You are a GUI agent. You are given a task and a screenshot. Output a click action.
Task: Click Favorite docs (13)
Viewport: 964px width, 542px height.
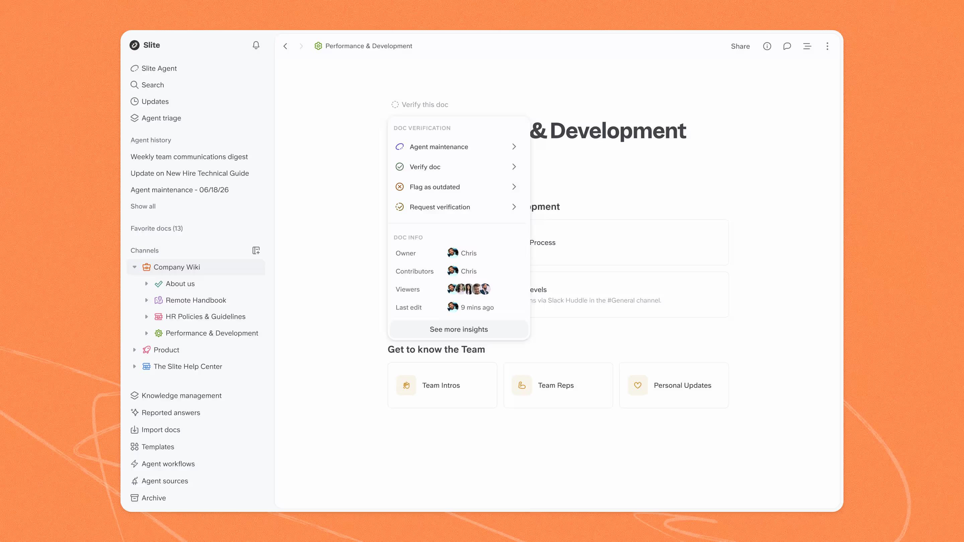(x=156, y=229)
